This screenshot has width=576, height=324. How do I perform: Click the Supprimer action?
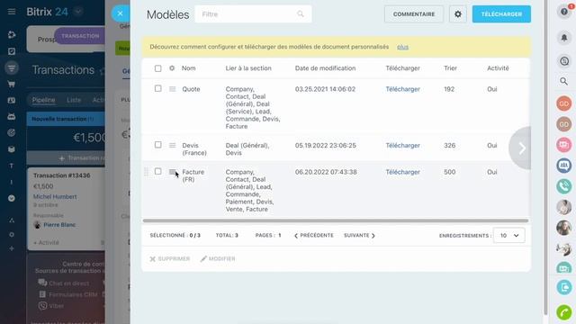pyautogui.click(x=170, y=259)
